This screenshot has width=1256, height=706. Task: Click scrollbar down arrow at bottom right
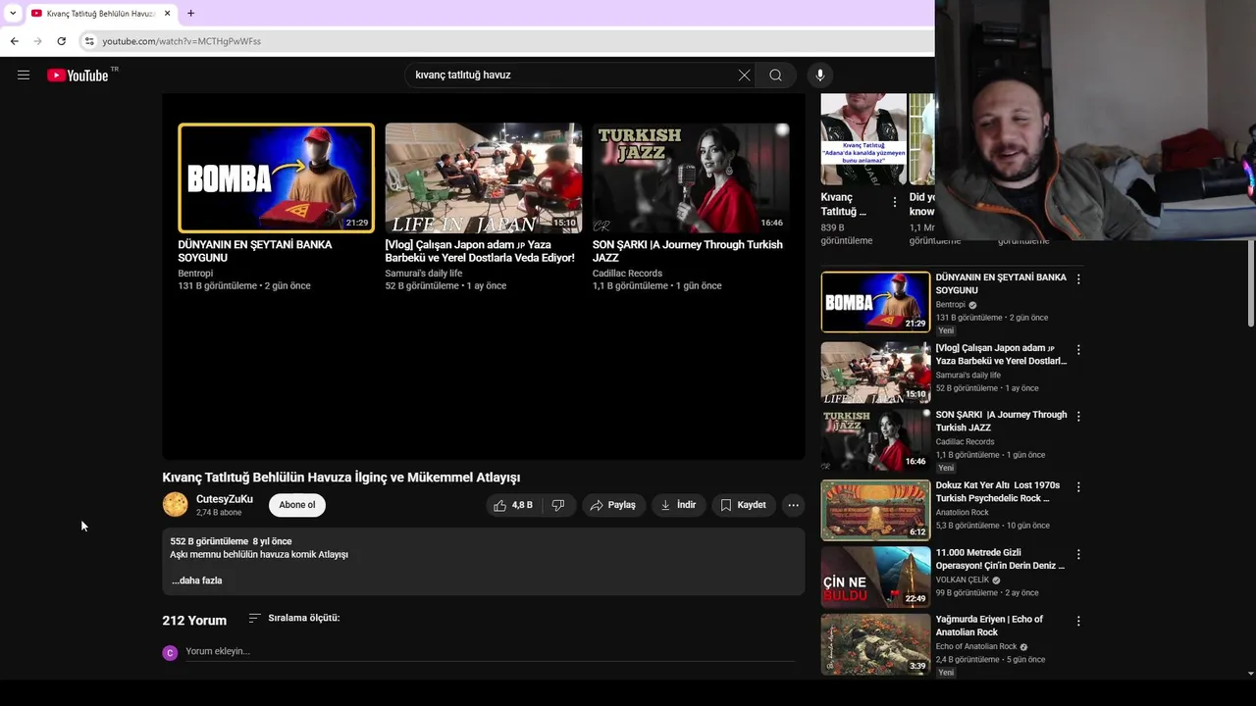1250,674
